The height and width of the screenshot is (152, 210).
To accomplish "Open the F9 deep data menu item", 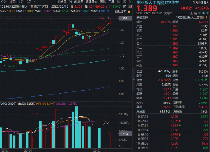I will coord(71,2).
